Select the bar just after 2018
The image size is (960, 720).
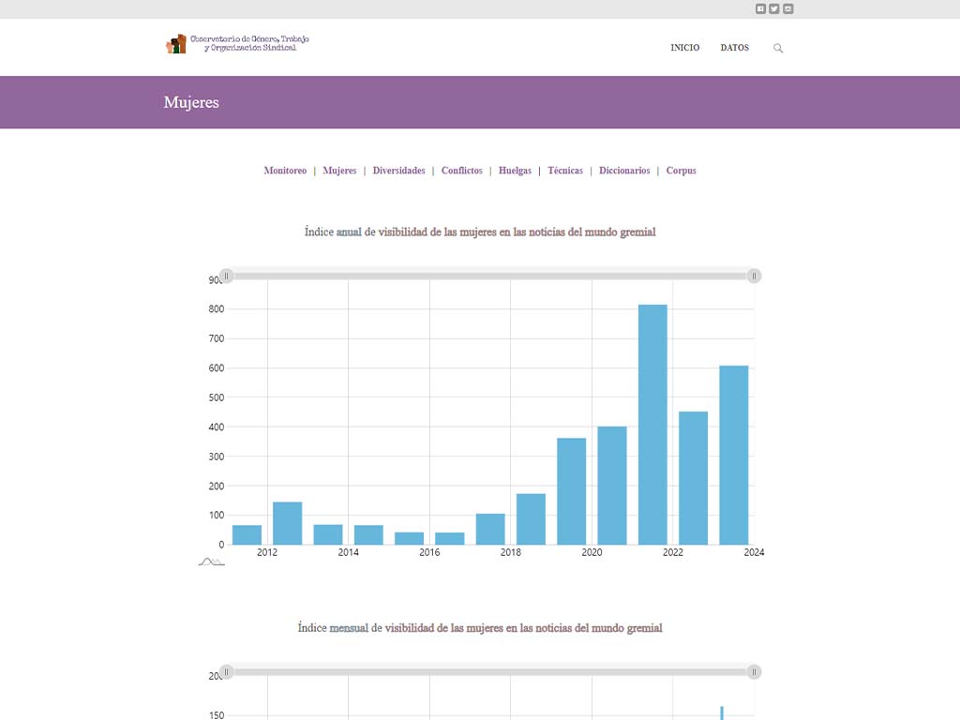tap(531, 518)
